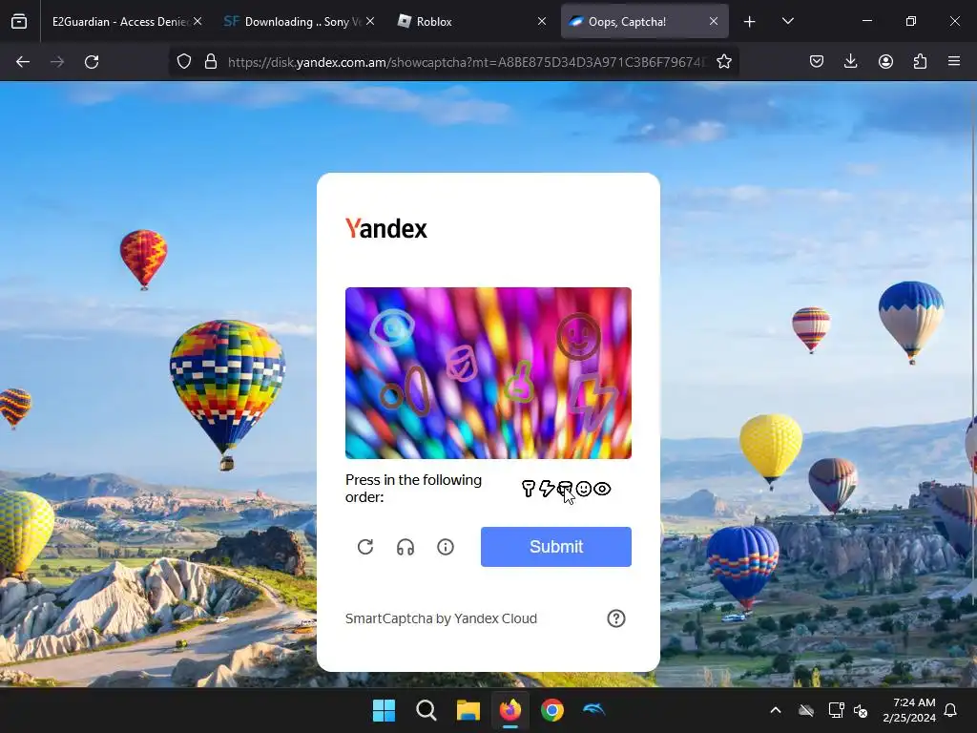This screenshot has height=733, width=977.
Task: Open extensions puzzle icon
Action: pos(920,62)
